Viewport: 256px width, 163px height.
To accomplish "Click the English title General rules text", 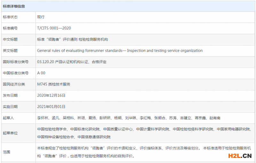I will click(120, 51).
